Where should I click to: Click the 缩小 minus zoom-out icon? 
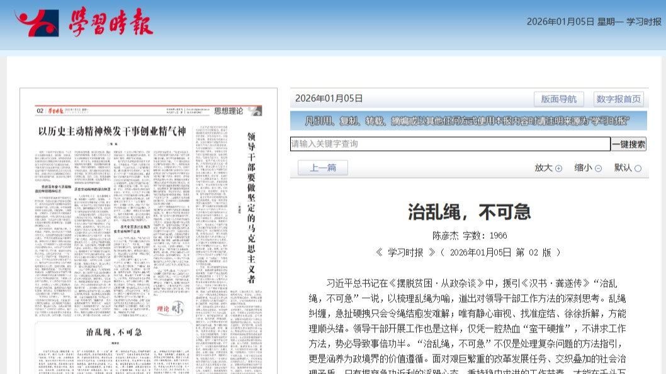(598, 168)
